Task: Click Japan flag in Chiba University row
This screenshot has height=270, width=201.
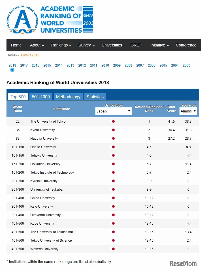Action: point(113,198)
